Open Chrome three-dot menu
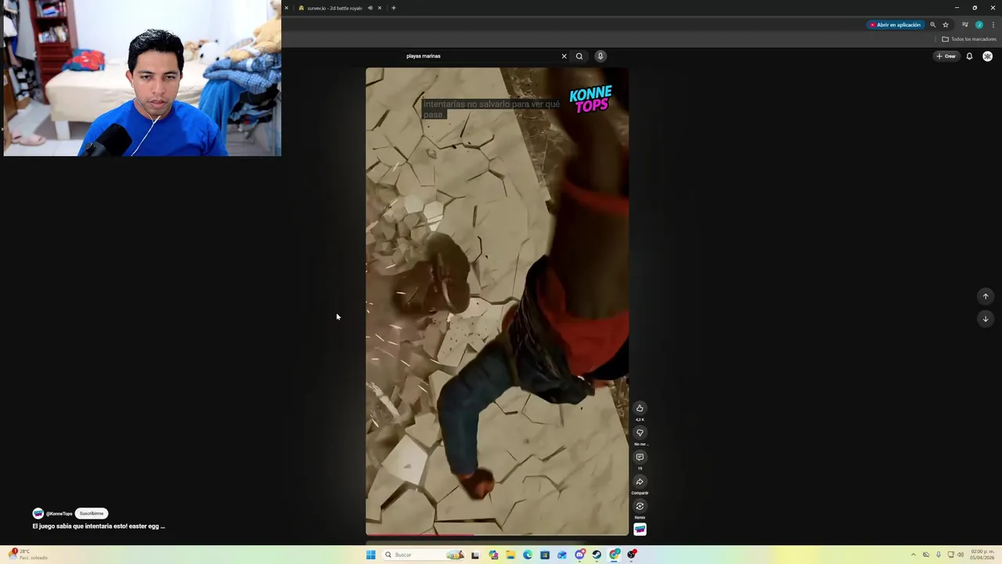The width and height of the screenshot is (1002, 564). [x=993, y=25]
